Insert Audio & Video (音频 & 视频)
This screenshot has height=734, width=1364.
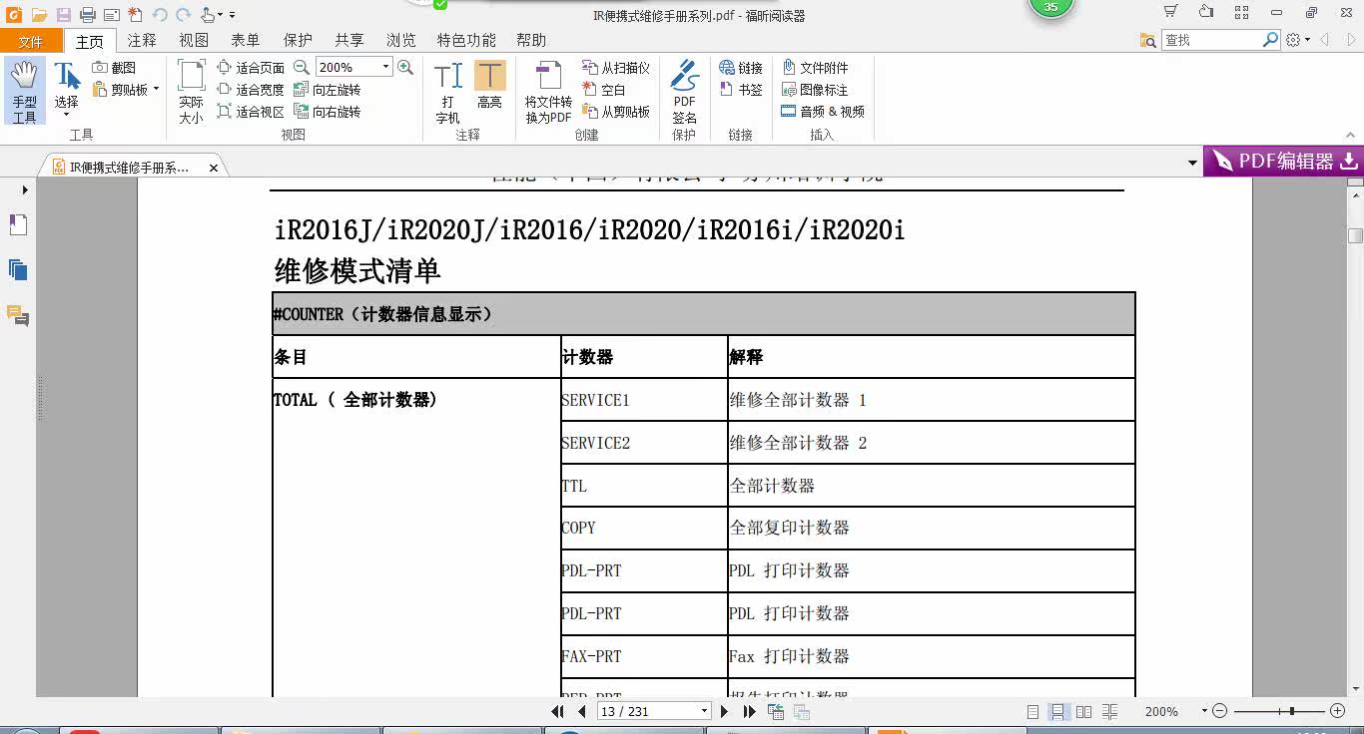tap(823, 112)
